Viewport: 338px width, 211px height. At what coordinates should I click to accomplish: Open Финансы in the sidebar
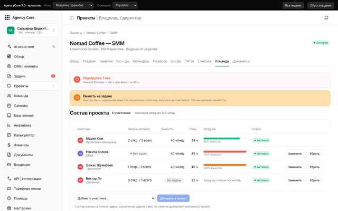tap(31, 145)
